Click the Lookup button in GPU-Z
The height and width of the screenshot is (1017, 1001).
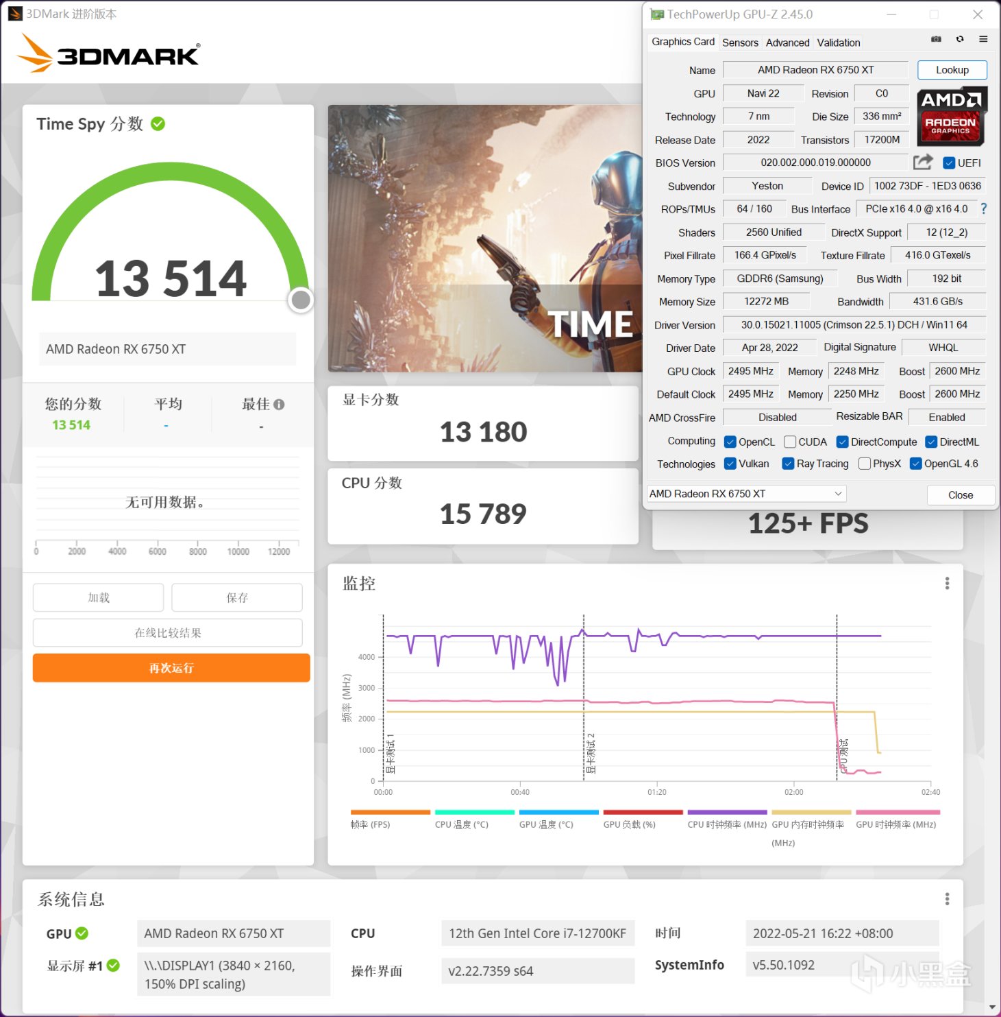click(952, 70)
